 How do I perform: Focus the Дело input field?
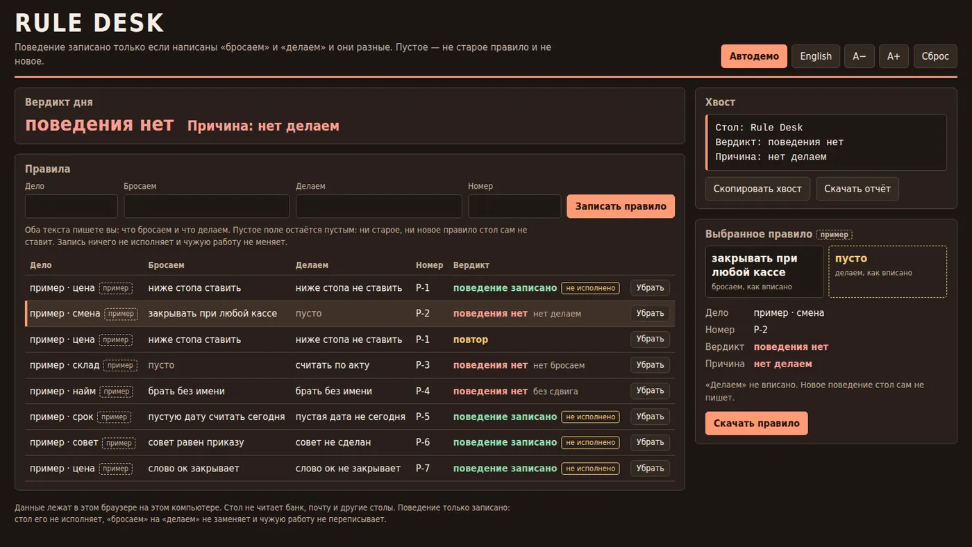tap(72, 206)
